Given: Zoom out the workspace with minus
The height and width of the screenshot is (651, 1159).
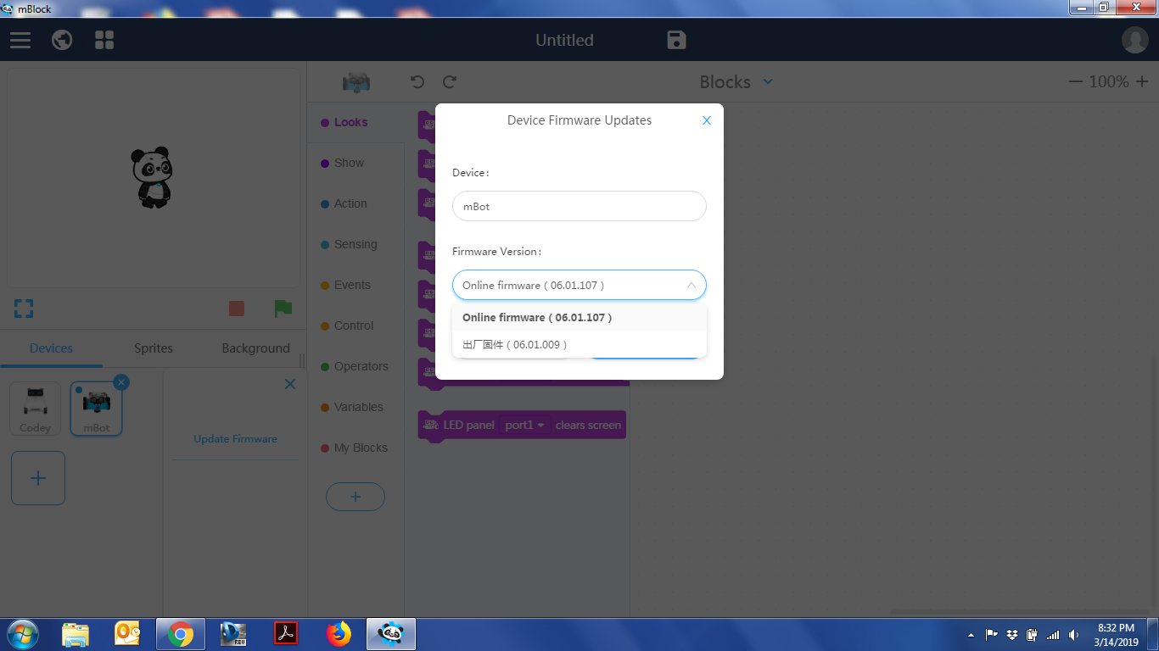Looking at the screenshot, I should 1076,81.
